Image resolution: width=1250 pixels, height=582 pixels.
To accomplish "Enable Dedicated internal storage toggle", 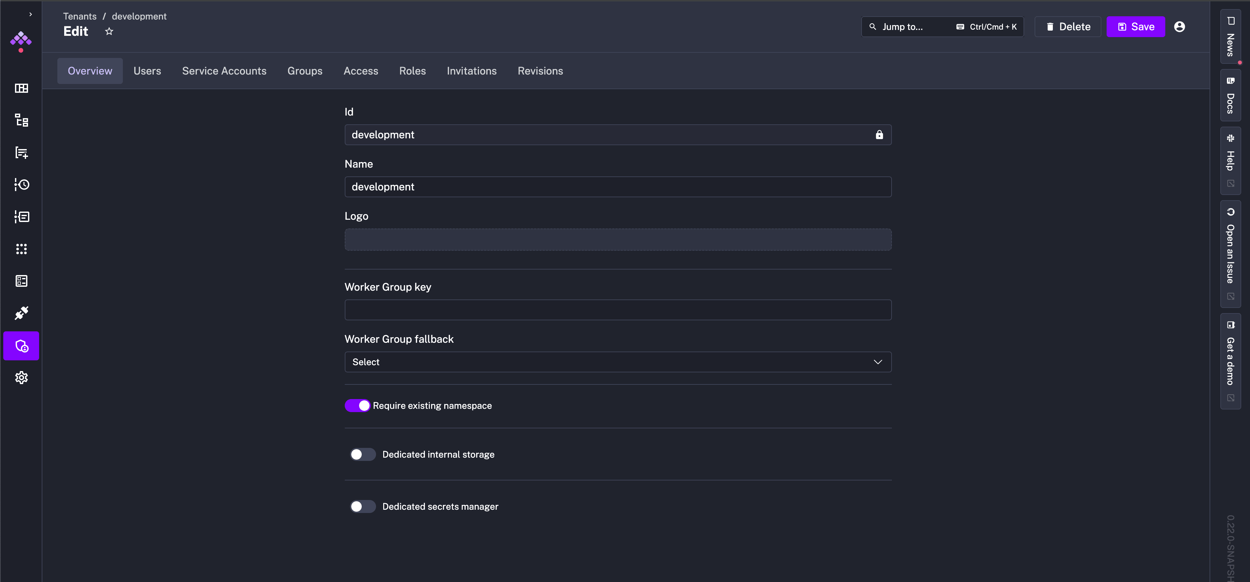I will pos(362,454).
